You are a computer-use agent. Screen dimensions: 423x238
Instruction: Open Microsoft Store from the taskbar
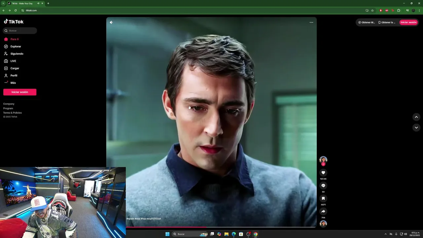241,234
